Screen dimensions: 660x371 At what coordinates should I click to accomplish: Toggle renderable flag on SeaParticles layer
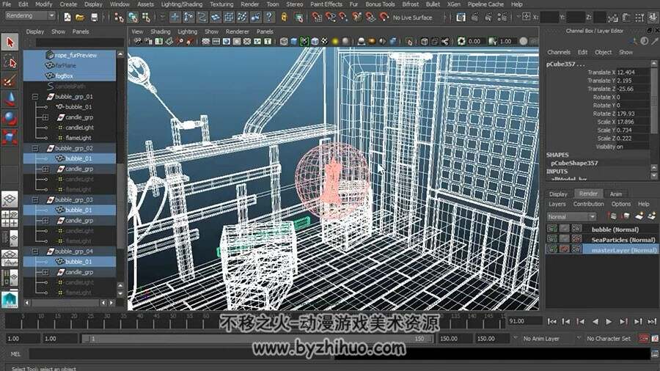click(x=551, y=239)
